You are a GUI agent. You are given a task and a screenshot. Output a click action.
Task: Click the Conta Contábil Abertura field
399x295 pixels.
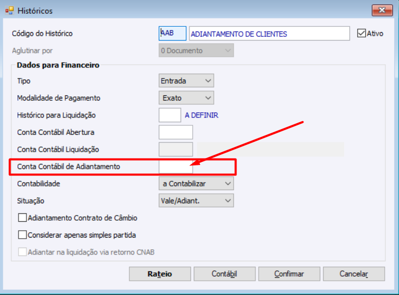pos(176,132)
